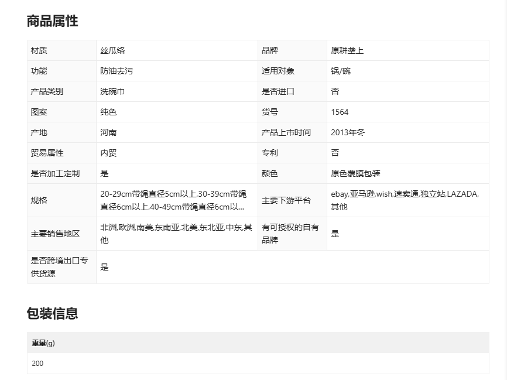The height and width of the screenshot is (380, 507).
Task: Select the brand value 原耕垄上
Action: point(347,50)
